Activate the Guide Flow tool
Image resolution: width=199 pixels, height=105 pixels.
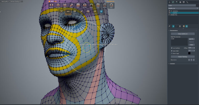[95, 12]
